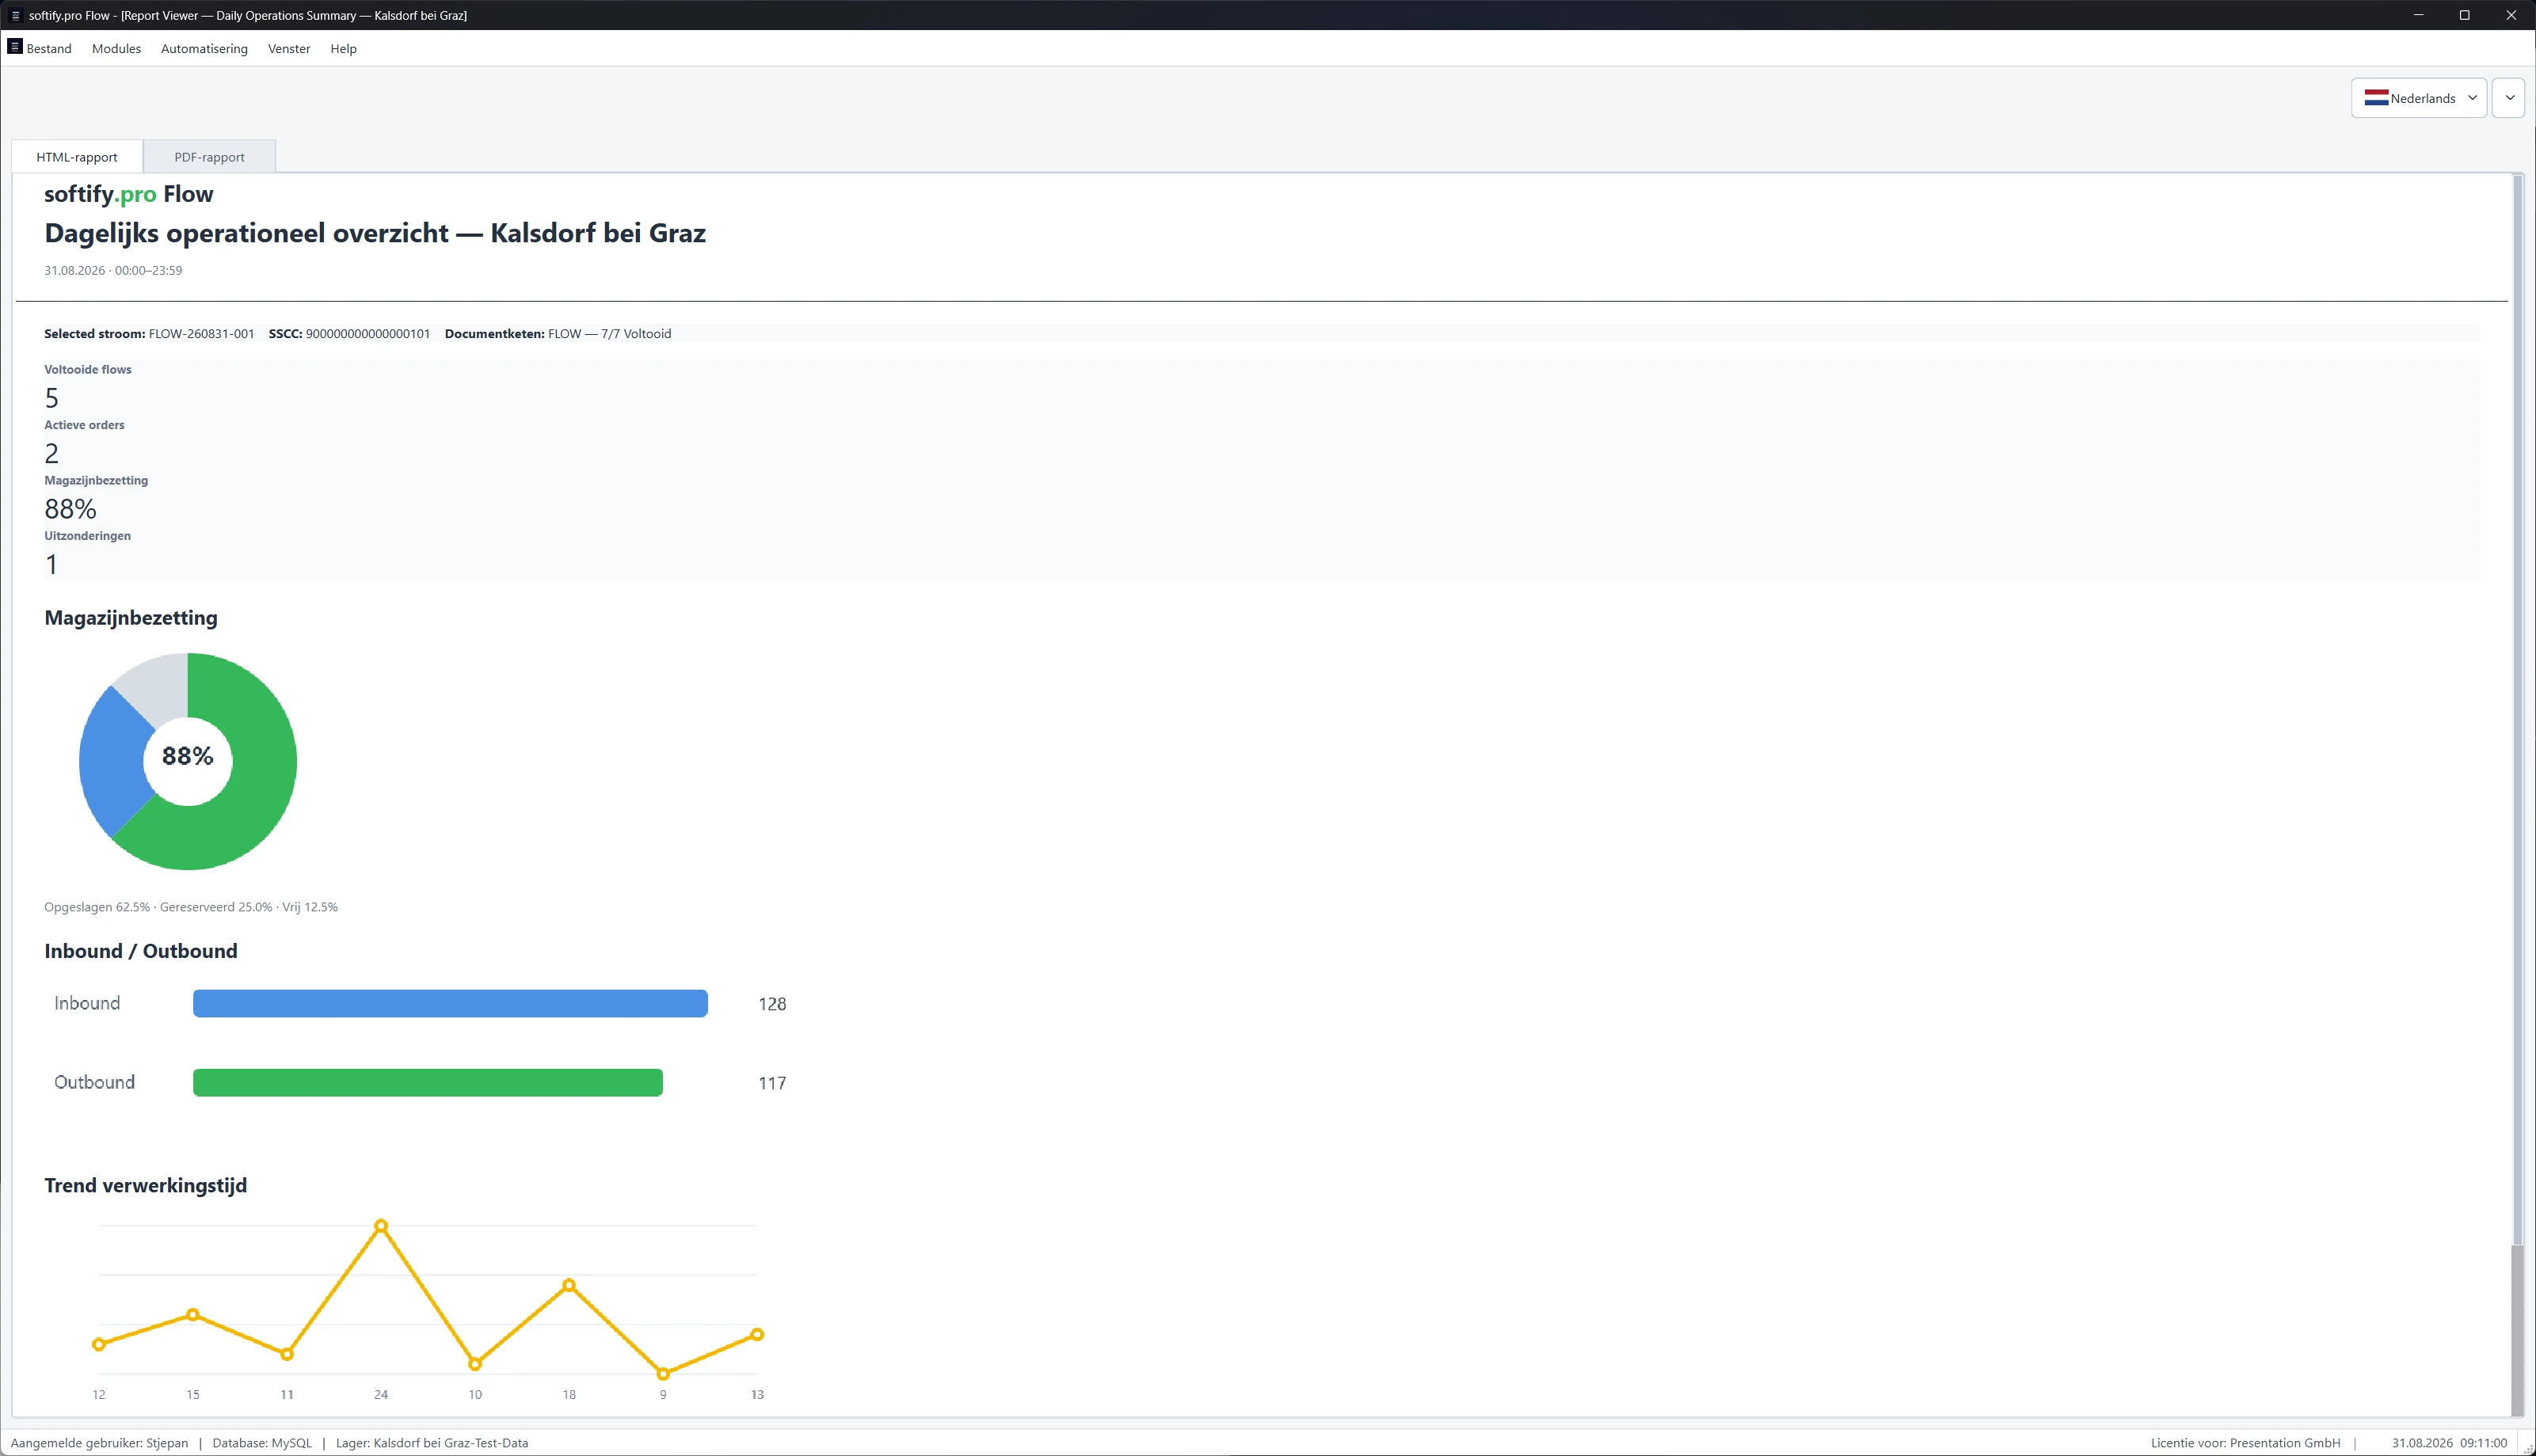The width and height of the screenshot is (2536, 1456).
Task: Open the Help menu
Action: click(343, 48)
